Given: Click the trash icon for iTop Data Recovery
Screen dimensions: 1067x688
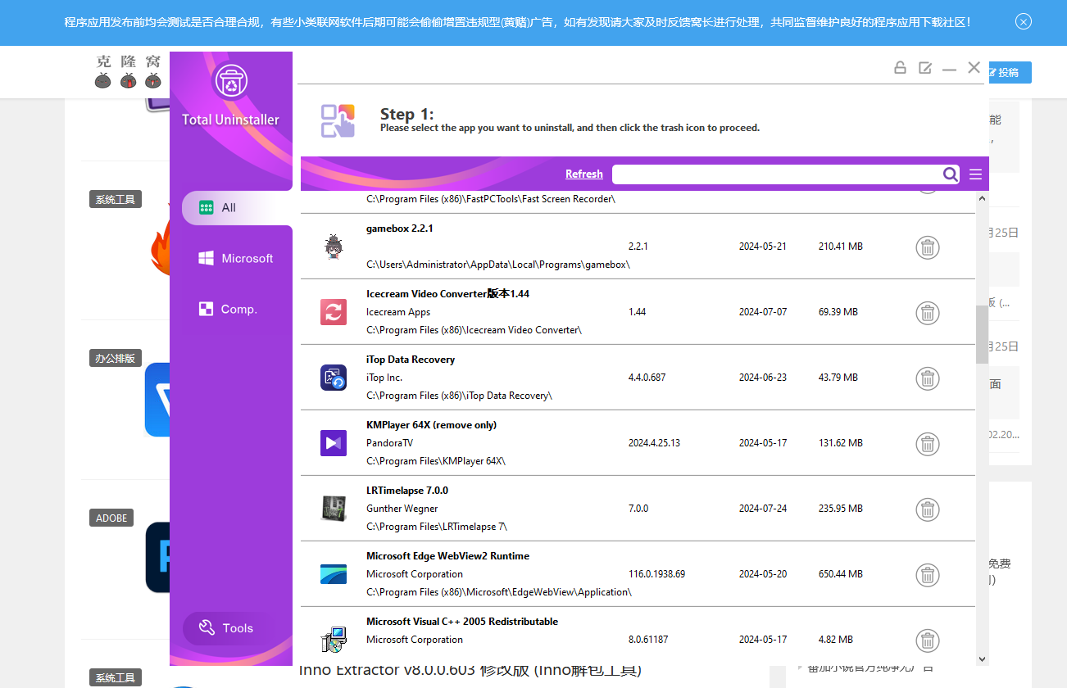Looking at the screenshot, I should (x=927, y=378).
